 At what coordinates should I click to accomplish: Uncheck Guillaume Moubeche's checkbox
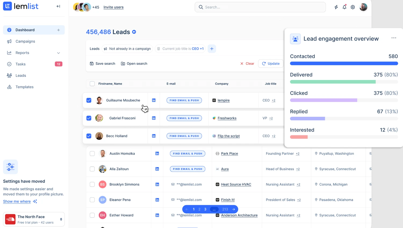[x=89, y=100]
